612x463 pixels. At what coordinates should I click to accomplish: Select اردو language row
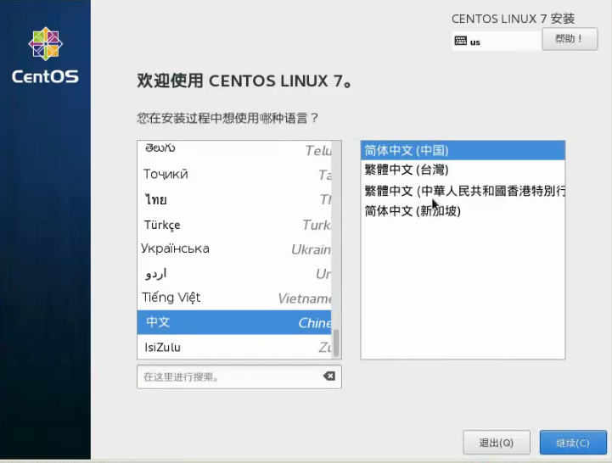point(234,273)
